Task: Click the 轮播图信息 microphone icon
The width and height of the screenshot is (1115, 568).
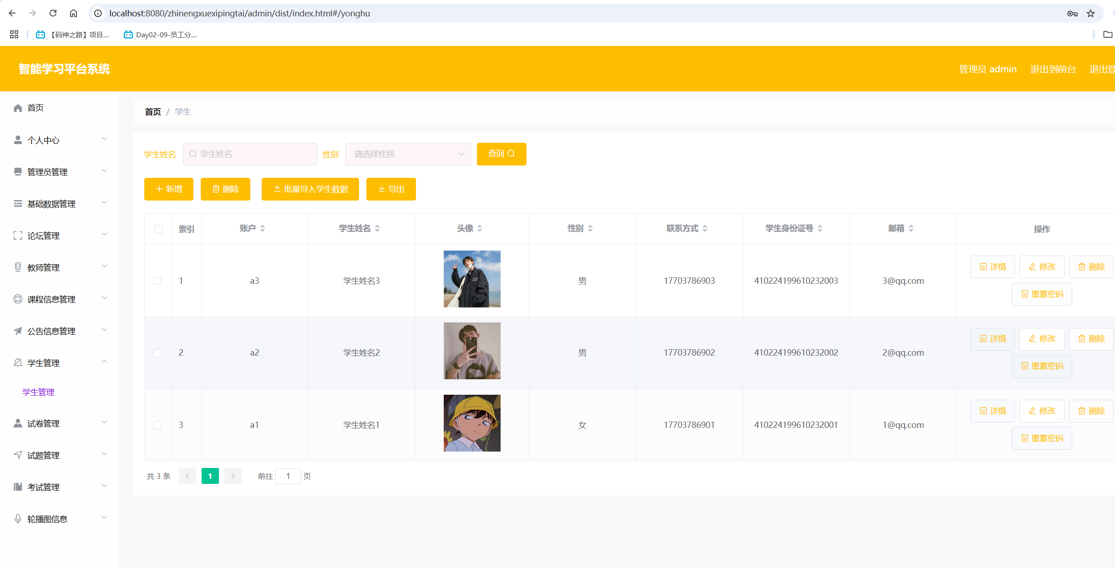Action: 18,519
